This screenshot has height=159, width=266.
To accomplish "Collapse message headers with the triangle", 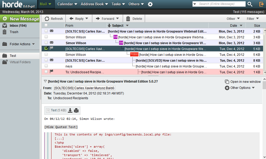I will coord(45,81).
